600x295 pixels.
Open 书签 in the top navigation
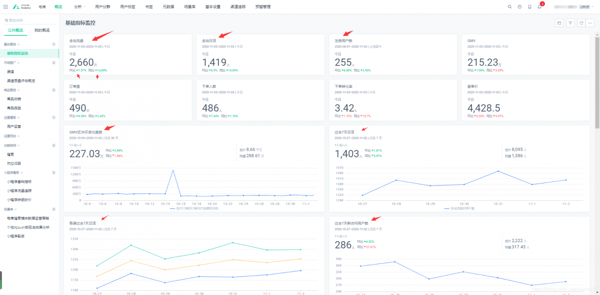coord(149,7)
